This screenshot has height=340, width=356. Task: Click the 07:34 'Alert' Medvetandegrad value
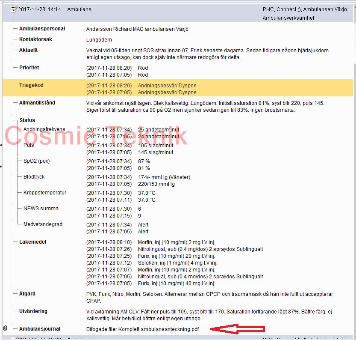pyautogui.click(x=143, y=225)
